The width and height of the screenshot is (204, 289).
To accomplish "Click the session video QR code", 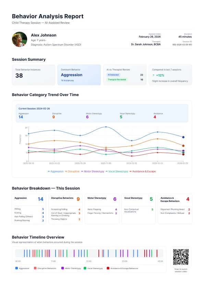I will tap(181, 257).
